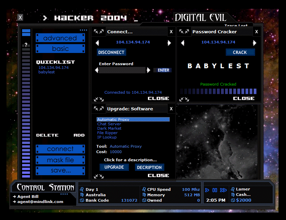The width and height of the screenshot is (286, 220).
Task: Click the resize arrows icon in Upgrade: Software header
Action: click(x=99, y=109)
